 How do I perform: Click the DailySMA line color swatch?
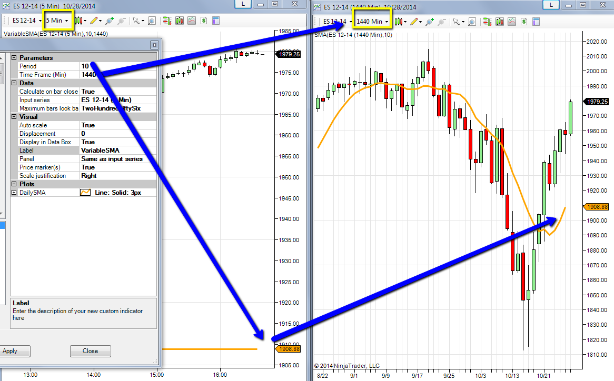(x=85, y=193)
